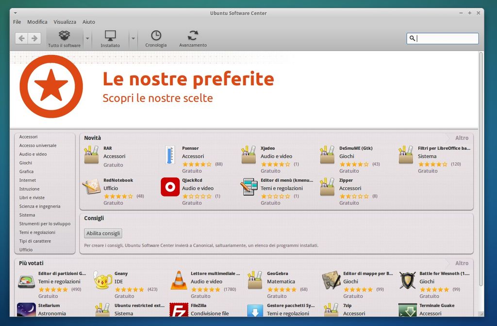Image resolution: width=497 pixels, height=326 pixels.
Task: Go back with the left arrow button
Action: point(21,38)
